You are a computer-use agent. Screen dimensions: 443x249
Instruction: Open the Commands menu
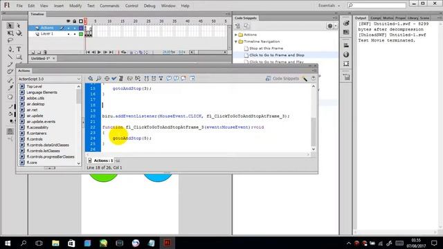point(109,6)
